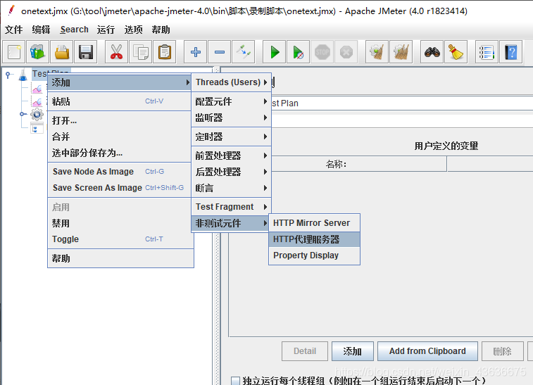Click the Clear results broom icon
Viewport: 533px width, 385px height.
coord(377,52)
